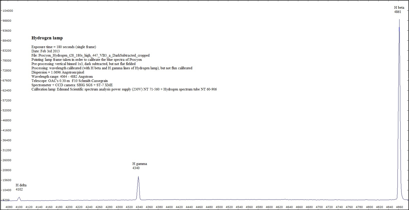Click the x-axis tick label 4080
The width and height of the screenshot is (409, 210).
click(9, 207)
